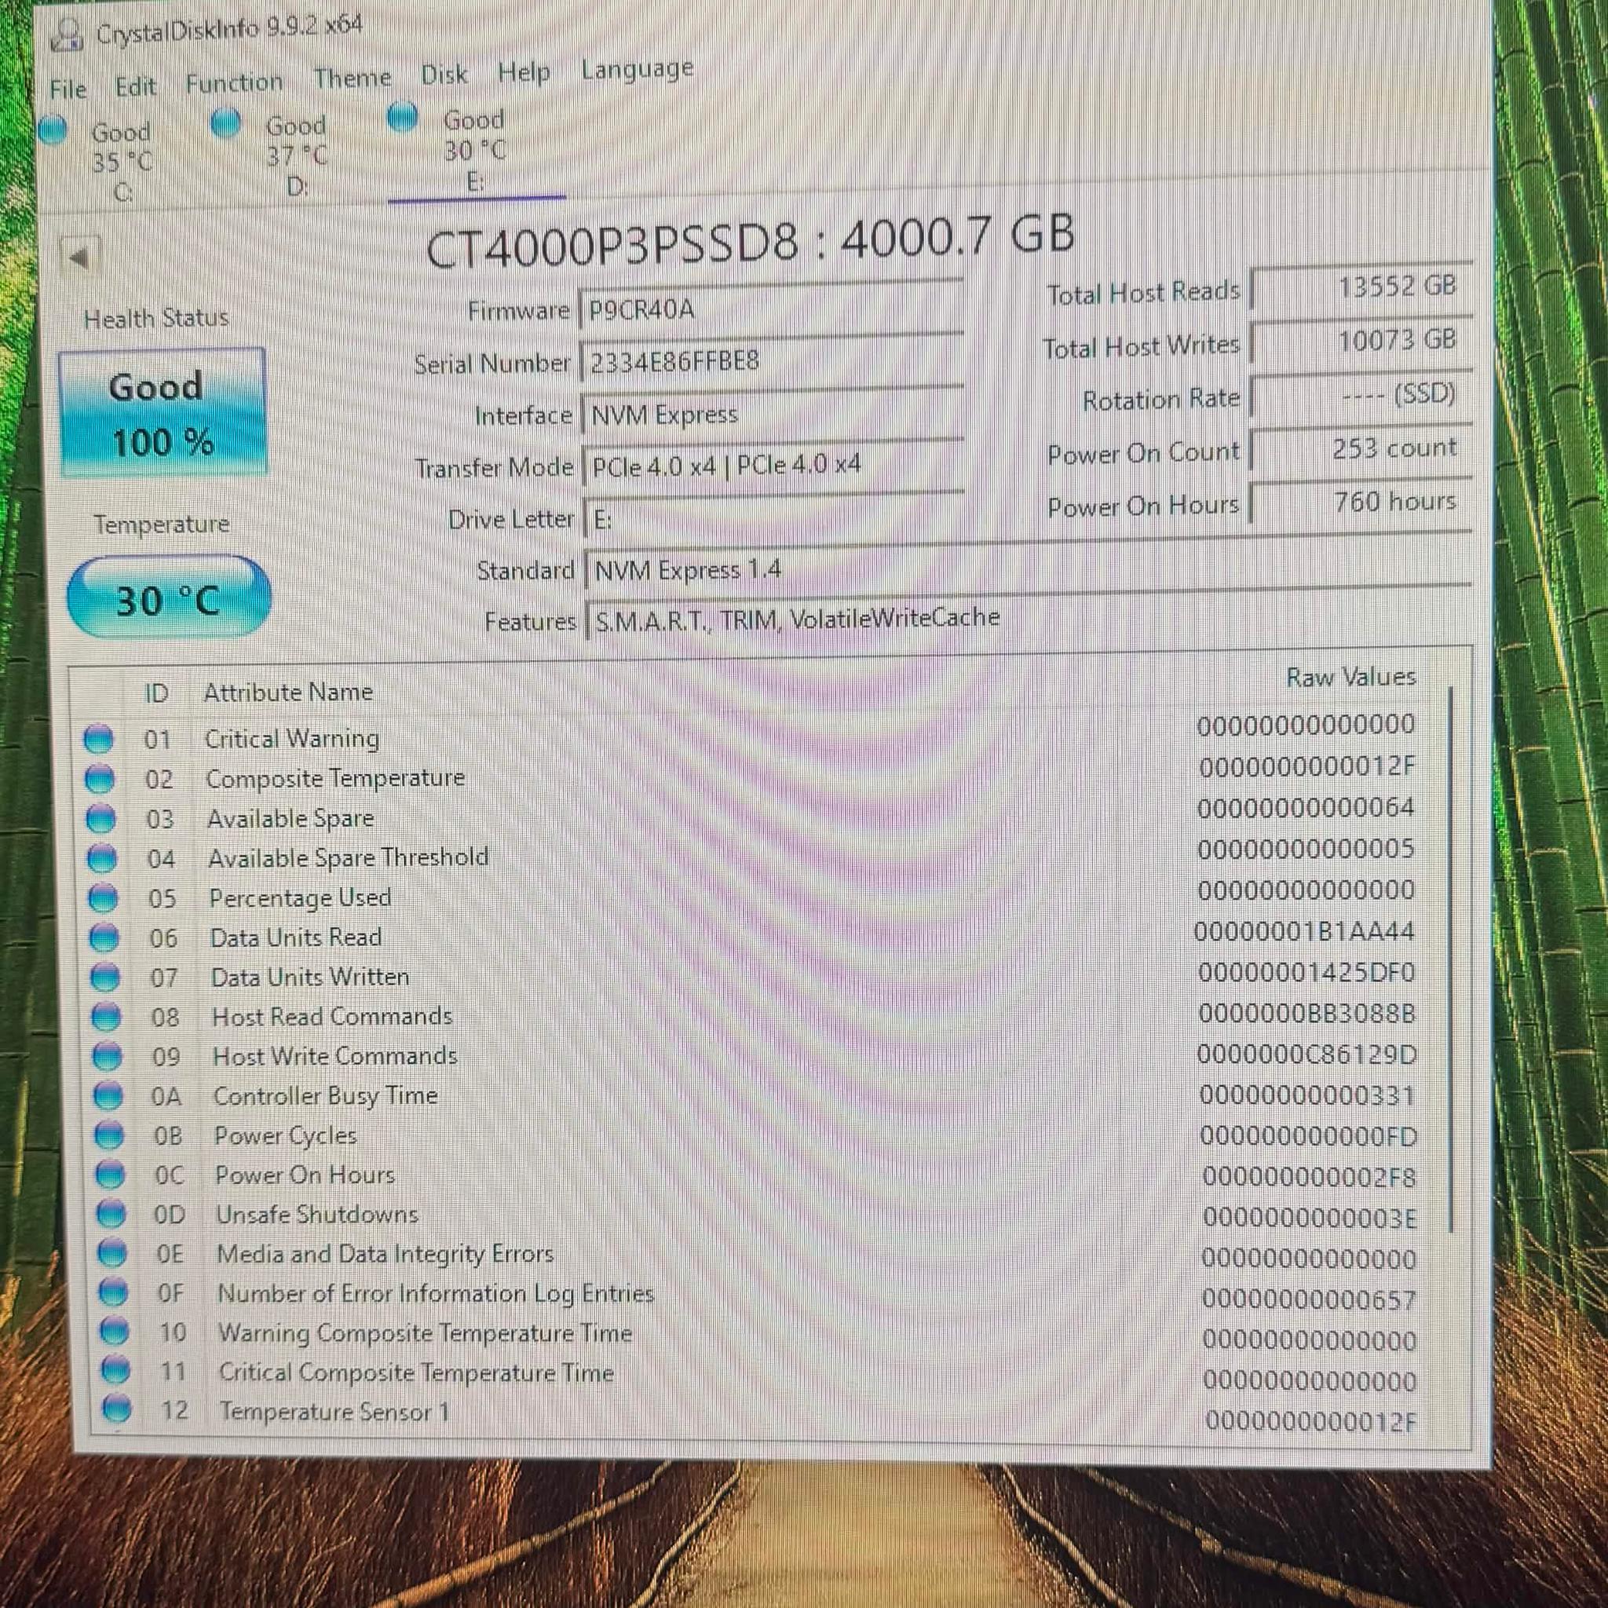This screenshot has height=1608, width=1608.
Task: Click raw value 0000000C86129D
Action: (x=1306, y=1054)
